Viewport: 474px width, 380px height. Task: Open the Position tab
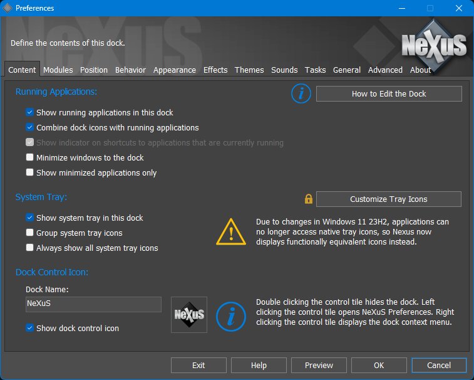click(94, 70)
